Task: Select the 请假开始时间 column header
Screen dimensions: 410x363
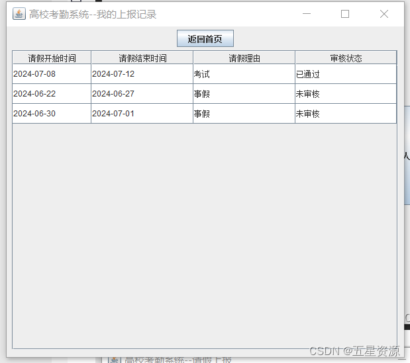Action: [52, 58]
